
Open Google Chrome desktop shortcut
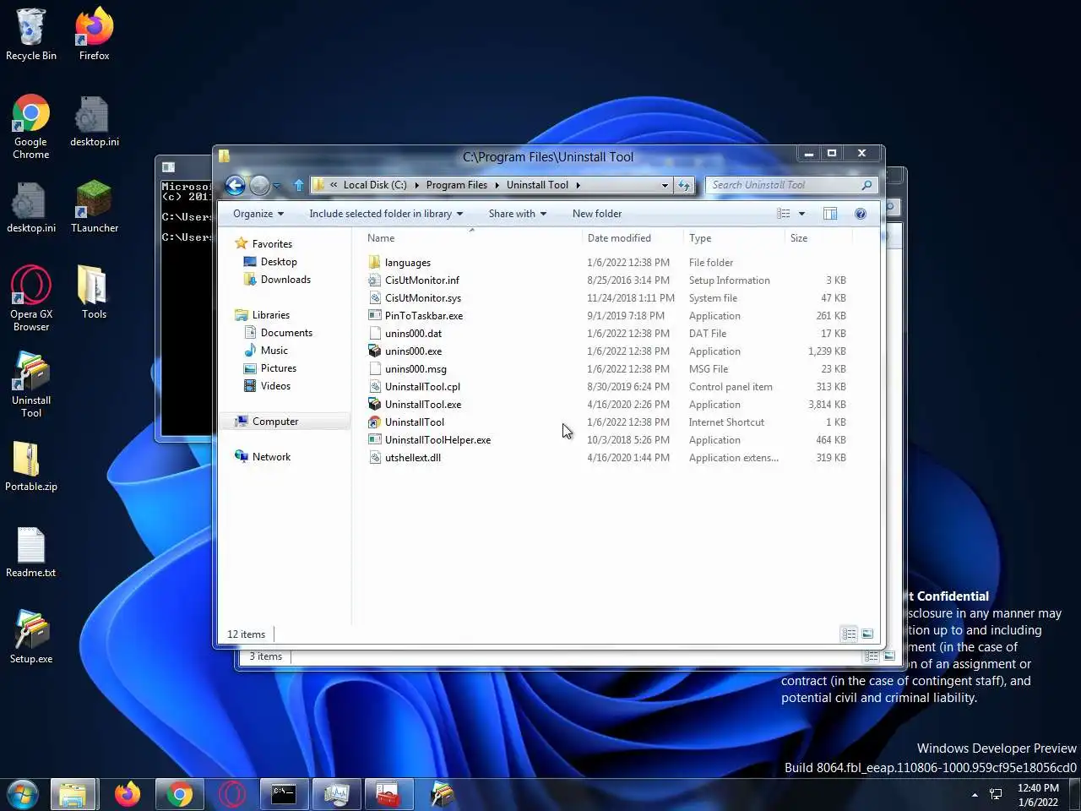[31, 127]
